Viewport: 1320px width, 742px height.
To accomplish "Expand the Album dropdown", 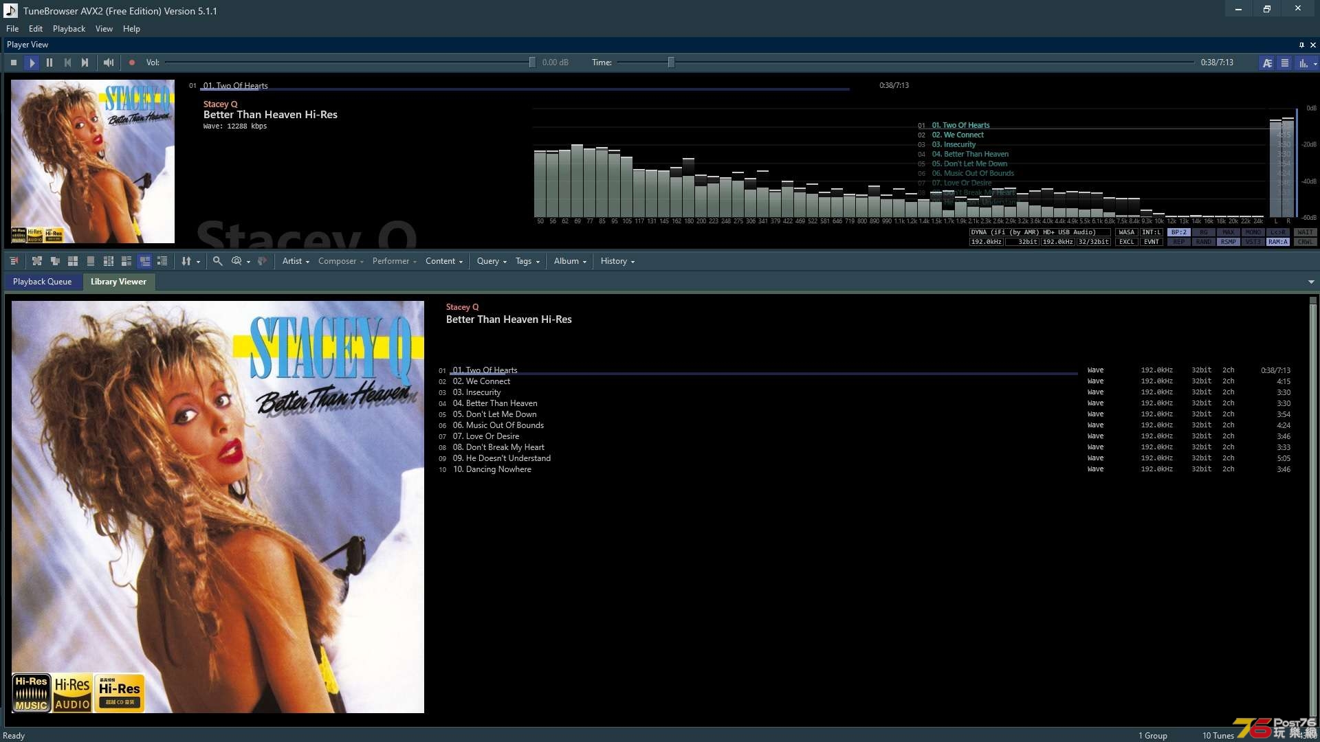I will point(570,261).
